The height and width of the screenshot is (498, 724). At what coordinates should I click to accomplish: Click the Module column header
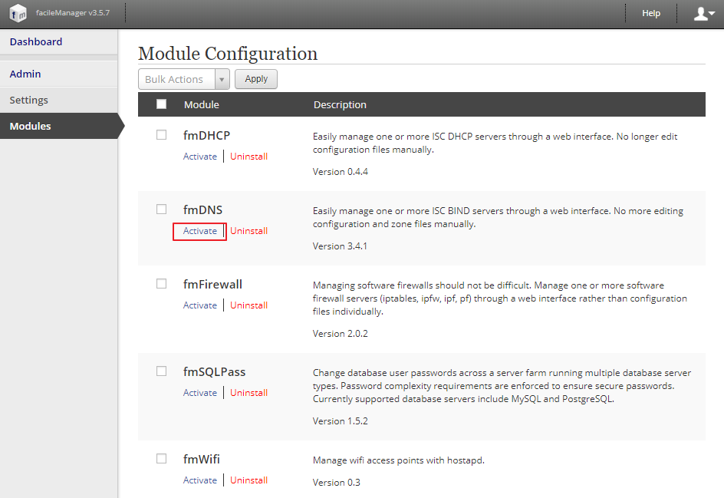click(201, 105)
